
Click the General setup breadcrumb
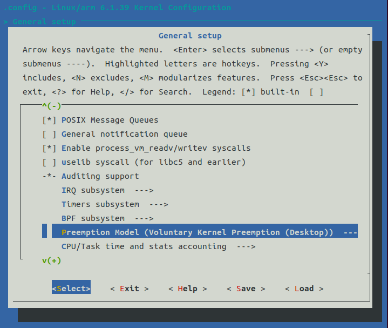tap(44, 22)
